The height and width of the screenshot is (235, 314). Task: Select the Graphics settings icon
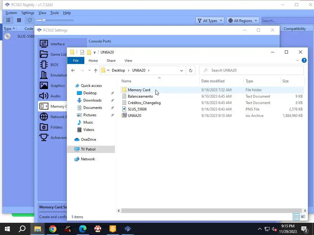click(44, 85)
